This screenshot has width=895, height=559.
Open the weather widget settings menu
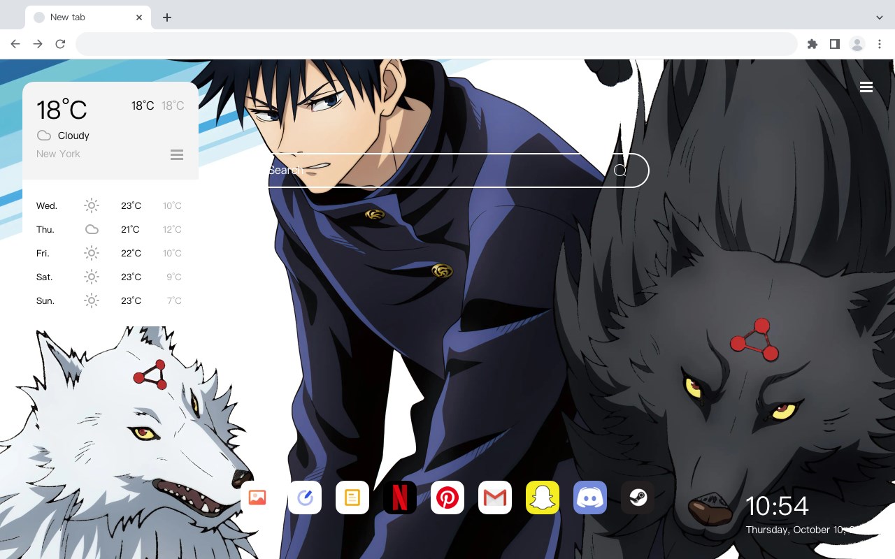(x=177, y=154)
